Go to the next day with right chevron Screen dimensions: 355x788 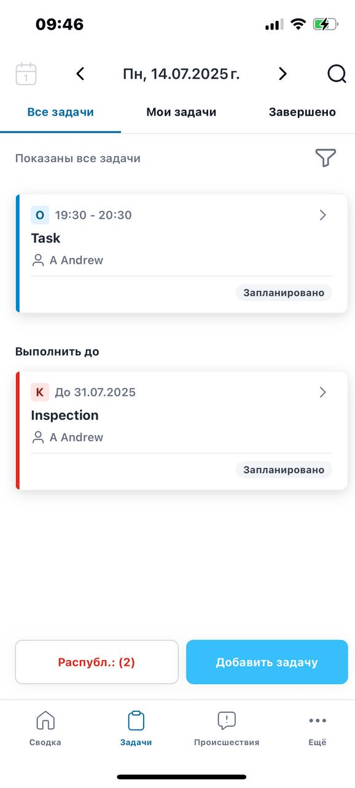[x=283, y=73]
